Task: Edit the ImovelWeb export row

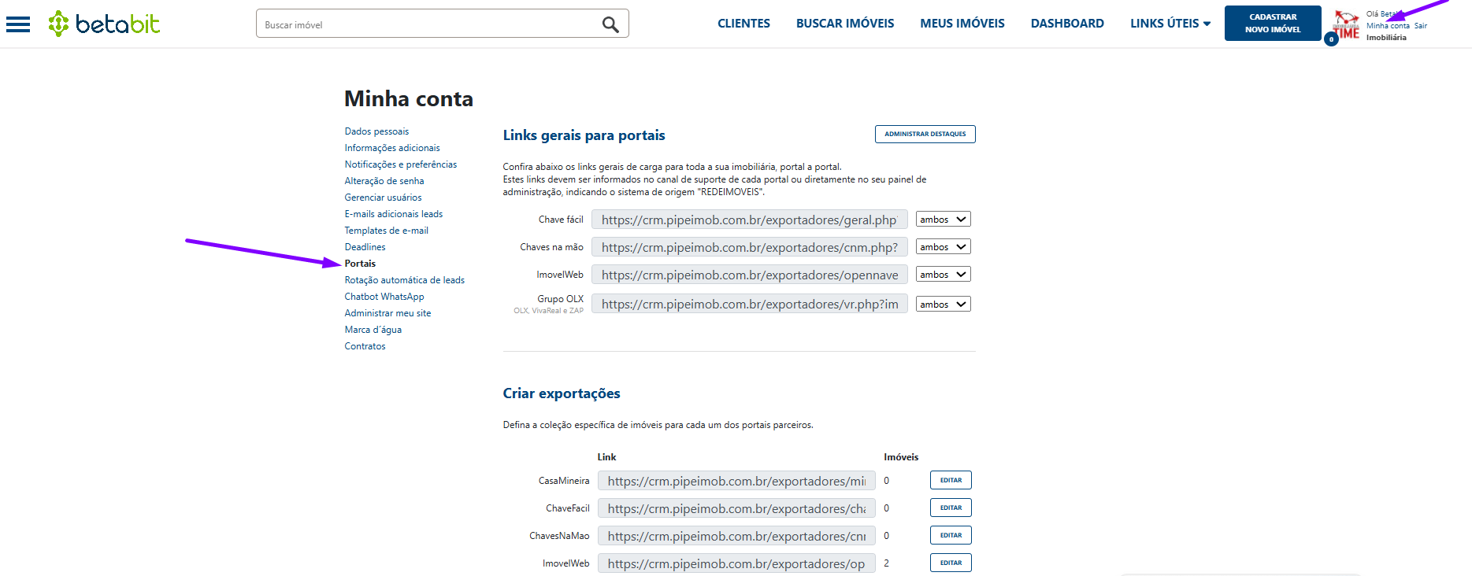Action: 951,563
